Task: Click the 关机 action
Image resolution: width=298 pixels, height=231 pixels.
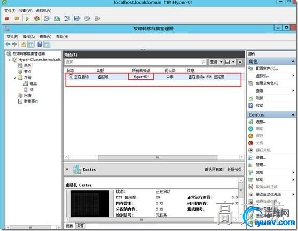Action: tap(259, 143)
